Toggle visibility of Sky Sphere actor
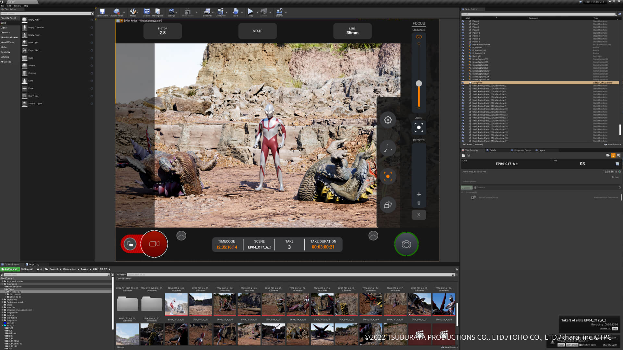 (x=463, y=83)
